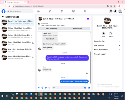Screen dimensions: 125x100
Task: Open the listing thumbnail in the right panel
Action: pos(107,20)
